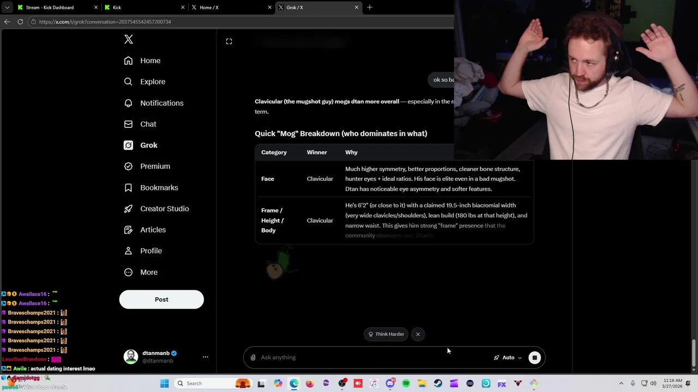
Task: Click the site info icon in address bar
Action: pyautogui.click(x=33, y=22)
